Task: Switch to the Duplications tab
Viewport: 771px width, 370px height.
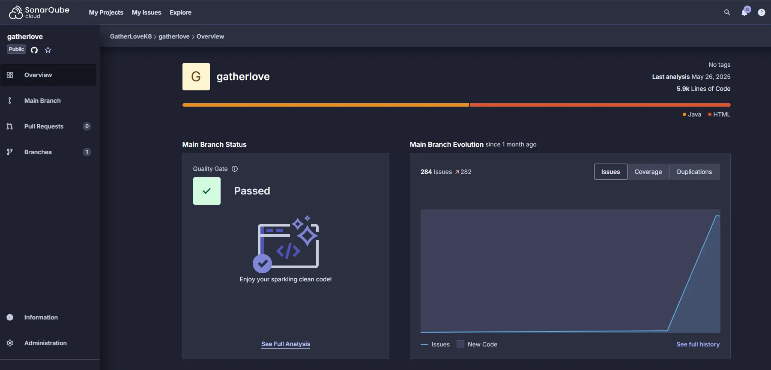Action: [694, 172]
